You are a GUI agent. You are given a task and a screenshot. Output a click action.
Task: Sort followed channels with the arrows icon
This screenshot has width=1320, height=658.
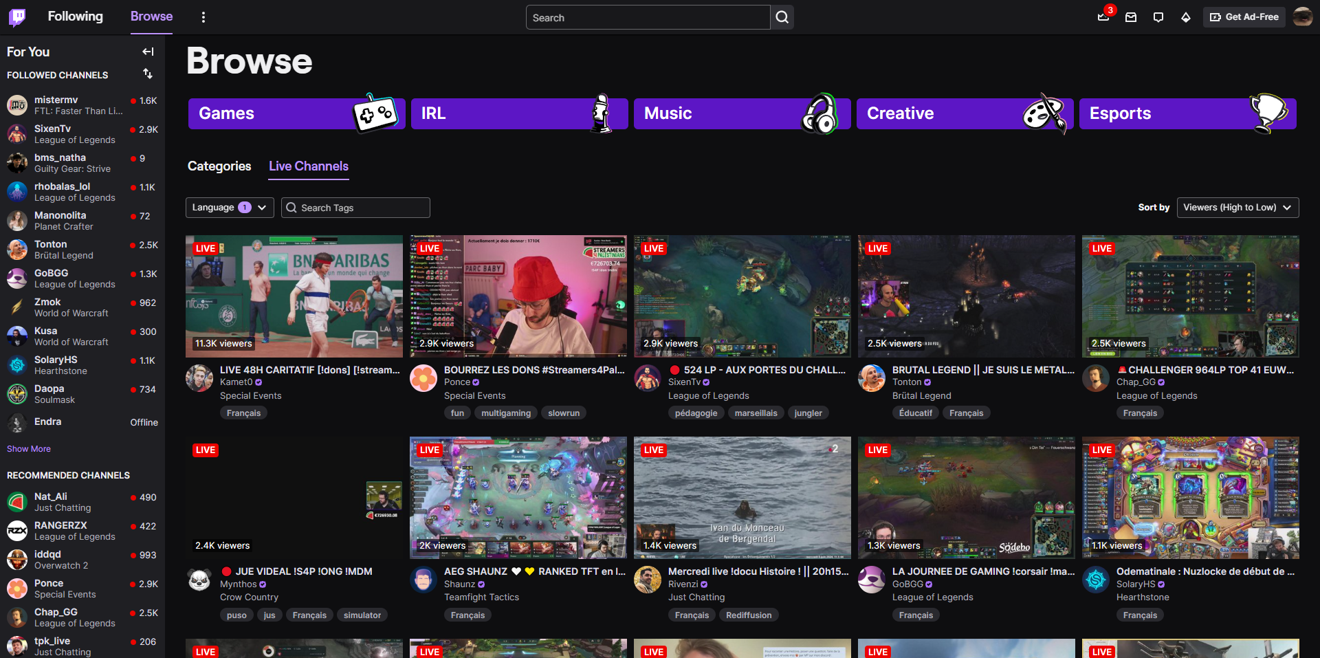click(x=147, y=74)
